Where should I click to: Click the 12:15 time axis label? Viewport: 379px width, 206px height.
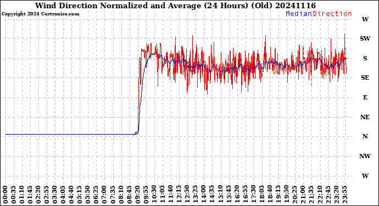point(179,194)
